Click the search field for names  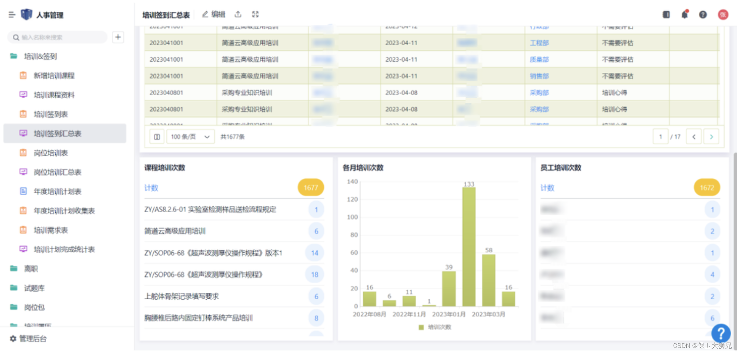[57, 37]
